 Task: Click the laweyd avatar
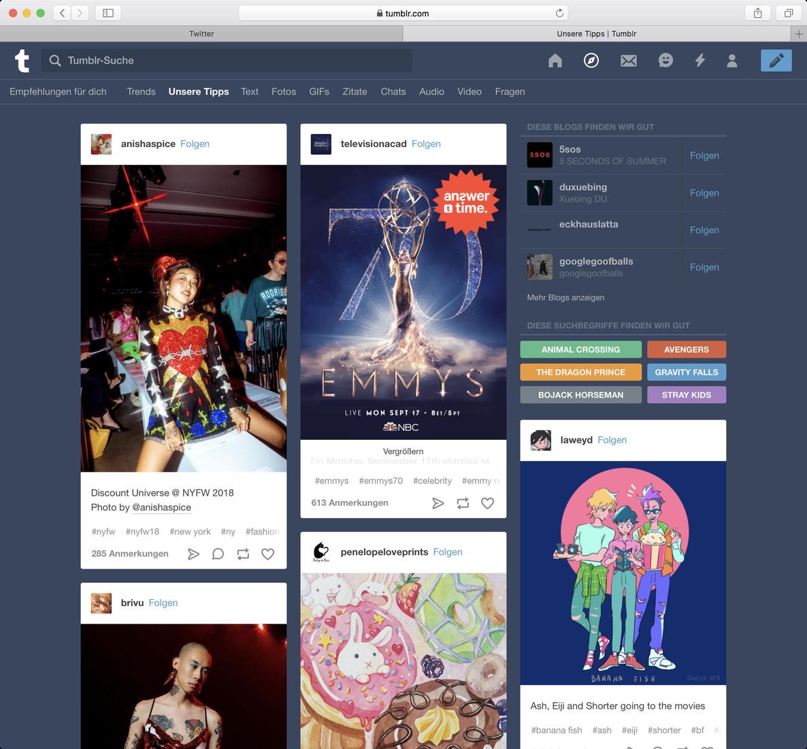click(x=541, y=441)
